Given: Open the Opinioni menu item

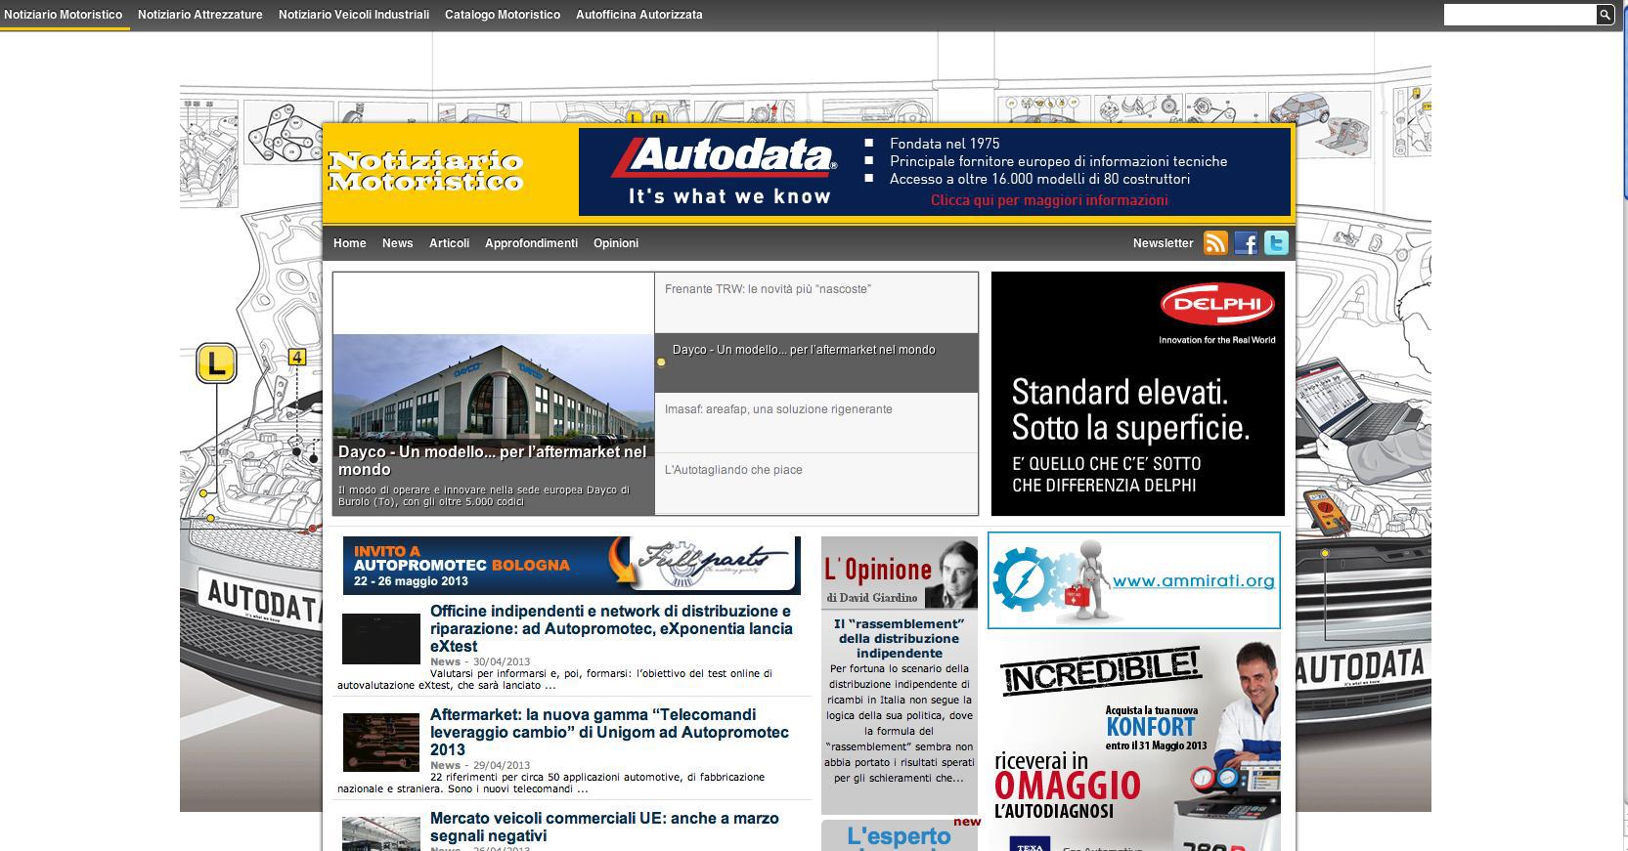Looking at the screenshot, I should point(616,243).
